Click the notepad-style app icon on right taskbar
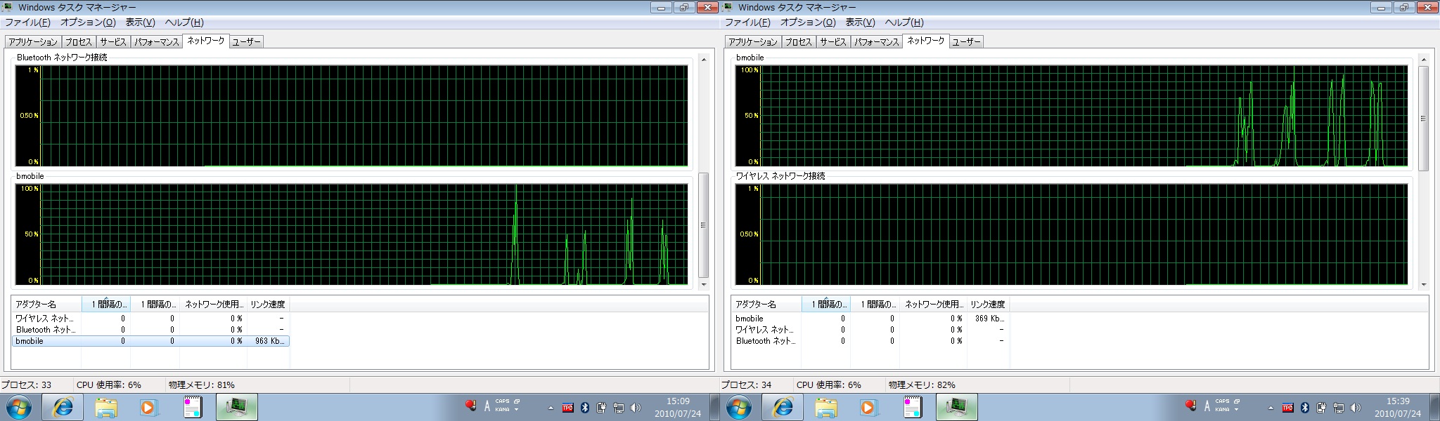 tap(913, 407)
